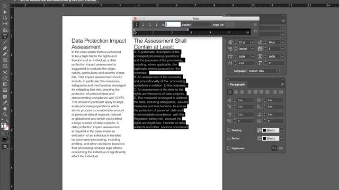Viewport: 339px width, 190px height.
Task: Select the Rectangle Frame tool
Action: (x=5, y=60)
